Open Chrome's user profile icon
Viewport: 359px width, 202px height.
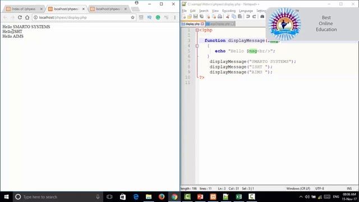point(137,3)
